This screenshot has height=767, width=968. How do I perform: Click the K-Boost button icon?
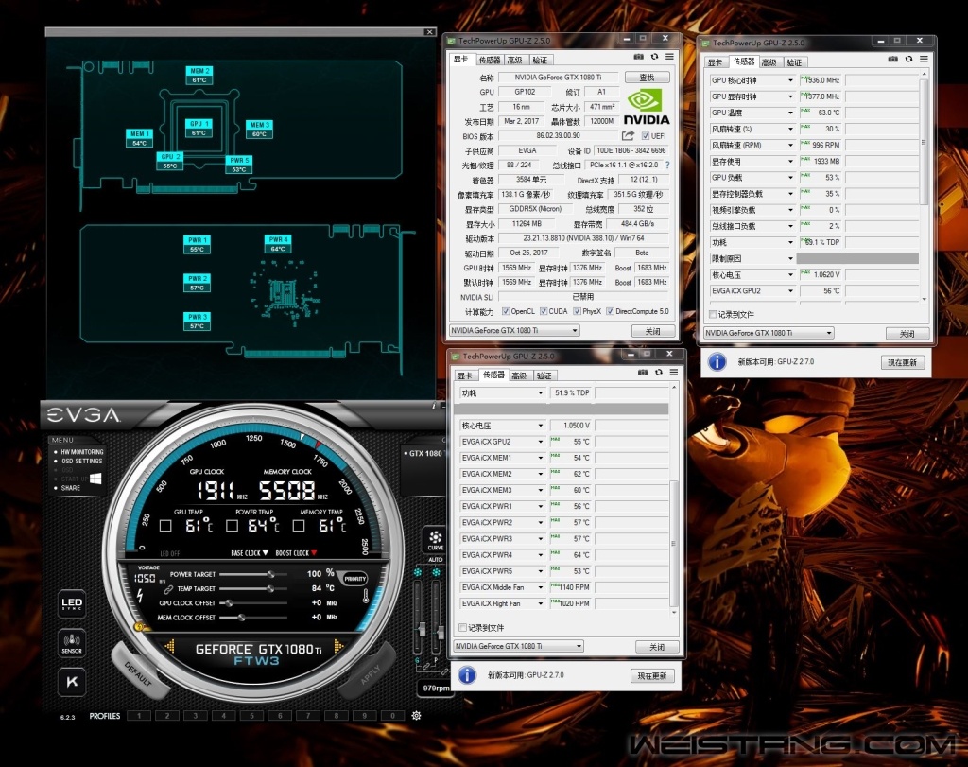tap(72, 683)
